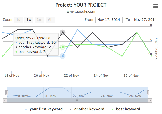The height and width of the screenshot is (114, 162).
Task: Click tooltip row 'another keyword: 2'
Action: coord(33,47)
